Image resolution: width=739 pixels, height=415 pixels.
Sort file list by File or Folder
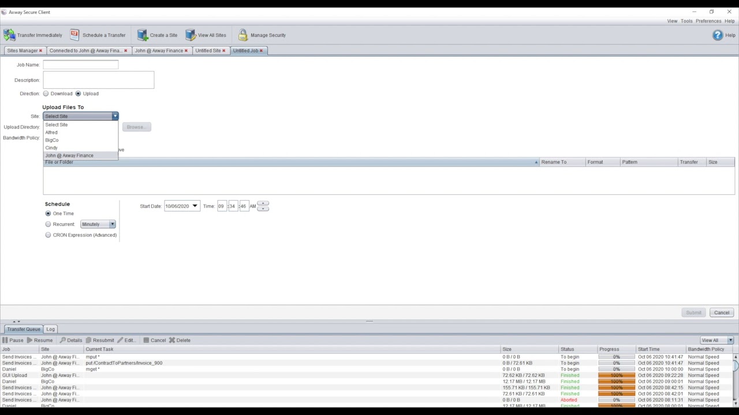pyautogui.click(x=291, y=162)
